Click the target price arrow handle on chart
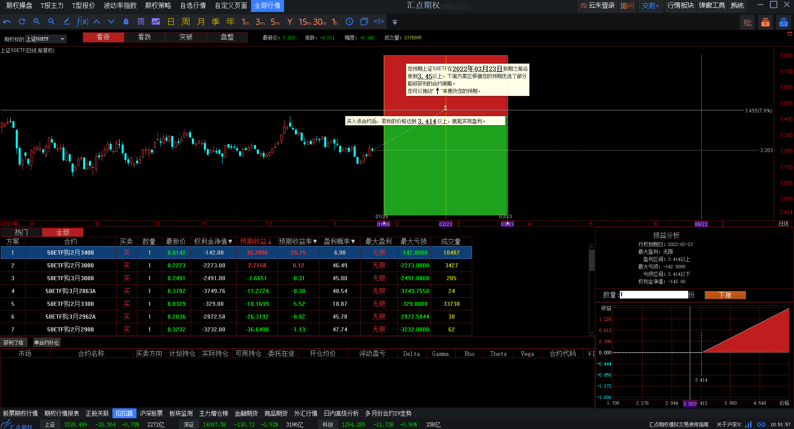794x429 pixels. coord(445,107)
